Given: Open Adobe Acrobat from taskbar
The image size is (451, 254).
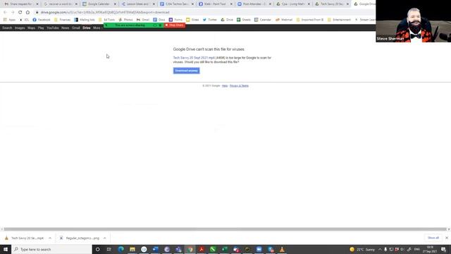Looking at the screenshot, I should 202,249.
